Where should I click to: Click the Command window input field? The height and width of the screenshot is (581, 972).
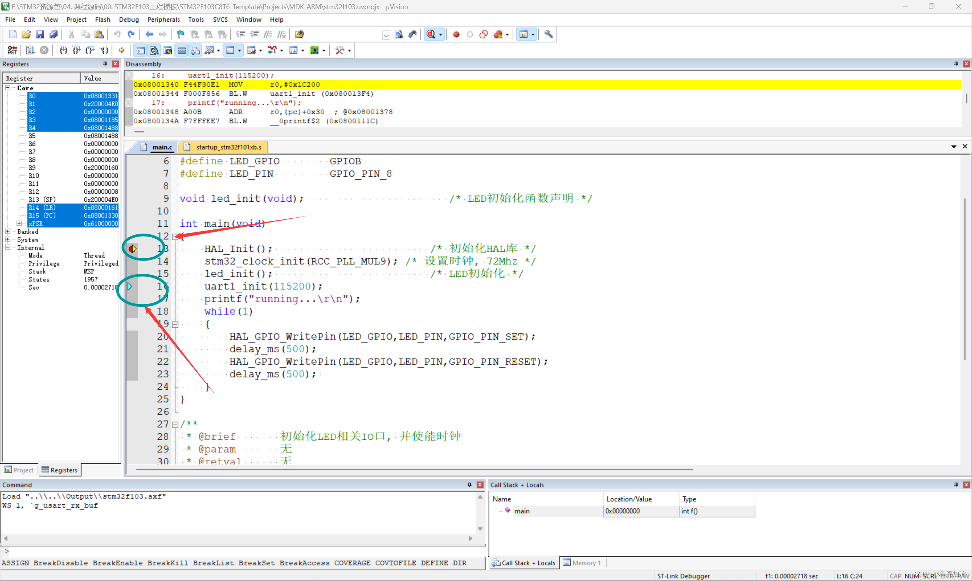tap(243, 551)
